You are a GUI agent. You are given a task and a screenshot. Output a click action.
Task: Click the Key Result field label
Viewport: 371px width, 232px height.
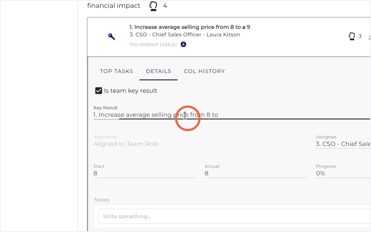coord(105,108)
